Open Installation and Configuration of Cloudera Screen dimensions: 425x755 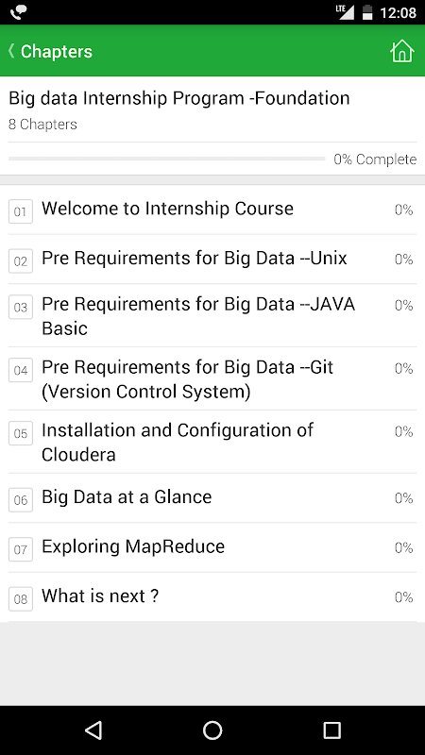212,442
